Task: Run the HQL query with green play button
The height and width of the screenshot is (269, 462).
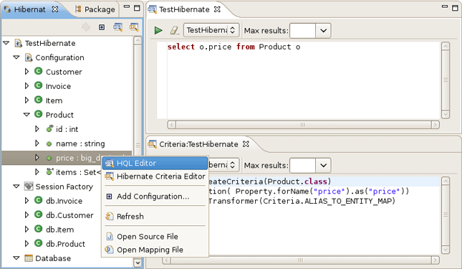Action: (158, 30)
